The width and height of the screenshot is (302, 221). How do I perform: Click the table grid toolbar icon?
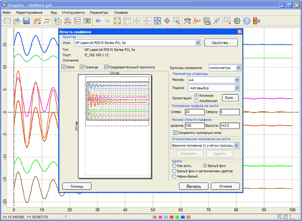point(207,21)
